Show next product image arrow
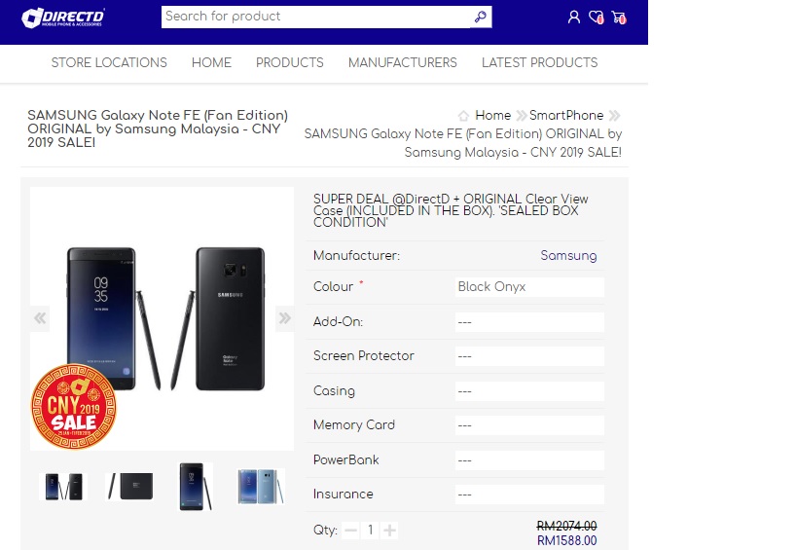 click(x=284, y=318)
